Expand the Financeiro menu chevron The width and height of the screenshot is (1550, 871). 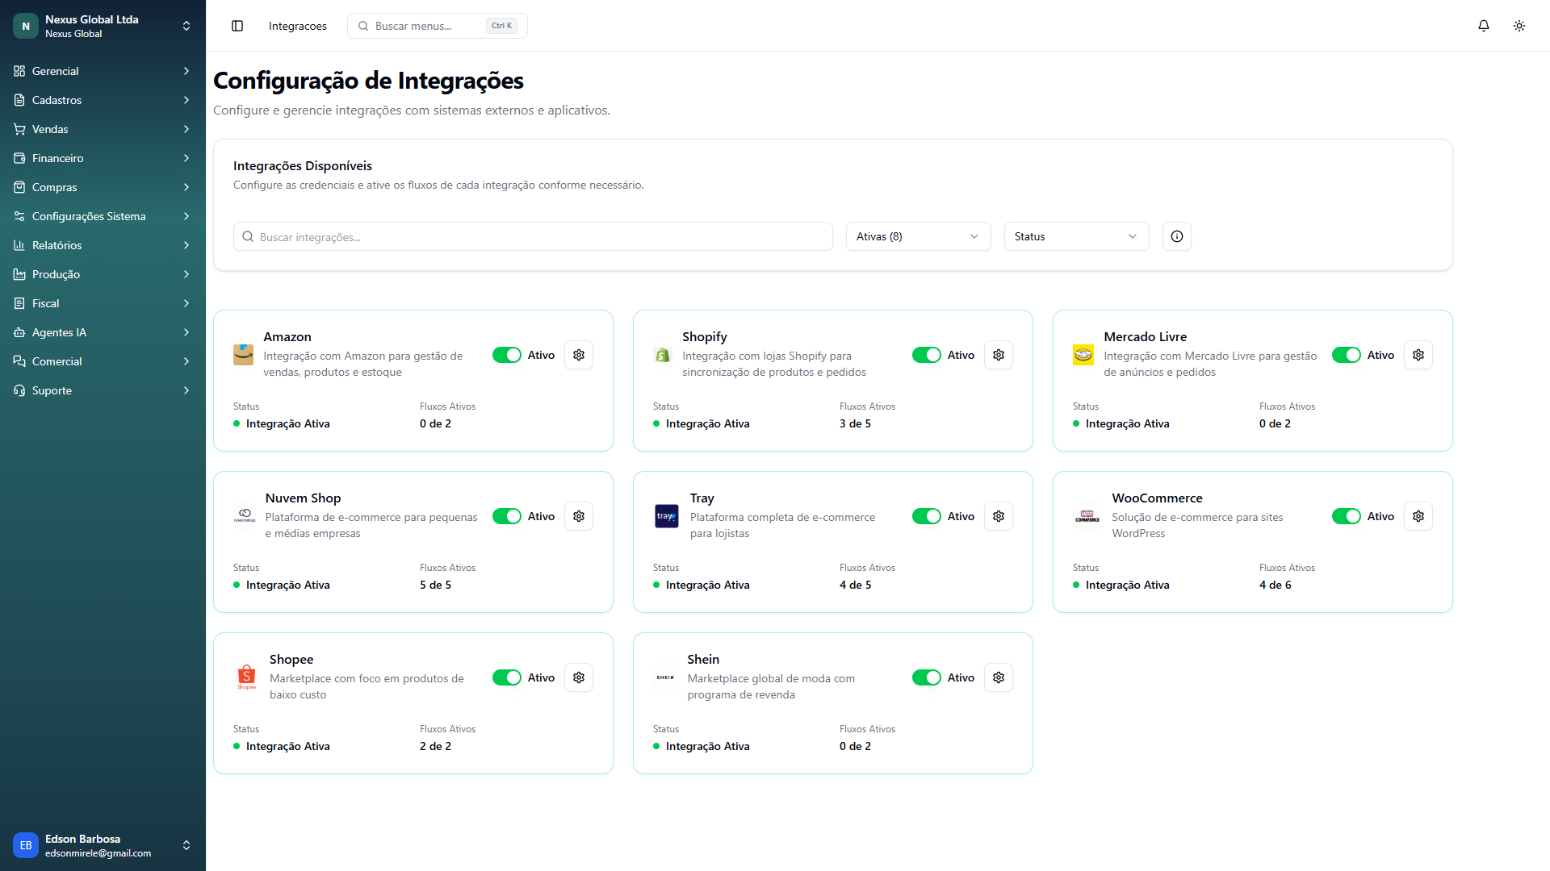pos(186,158)
